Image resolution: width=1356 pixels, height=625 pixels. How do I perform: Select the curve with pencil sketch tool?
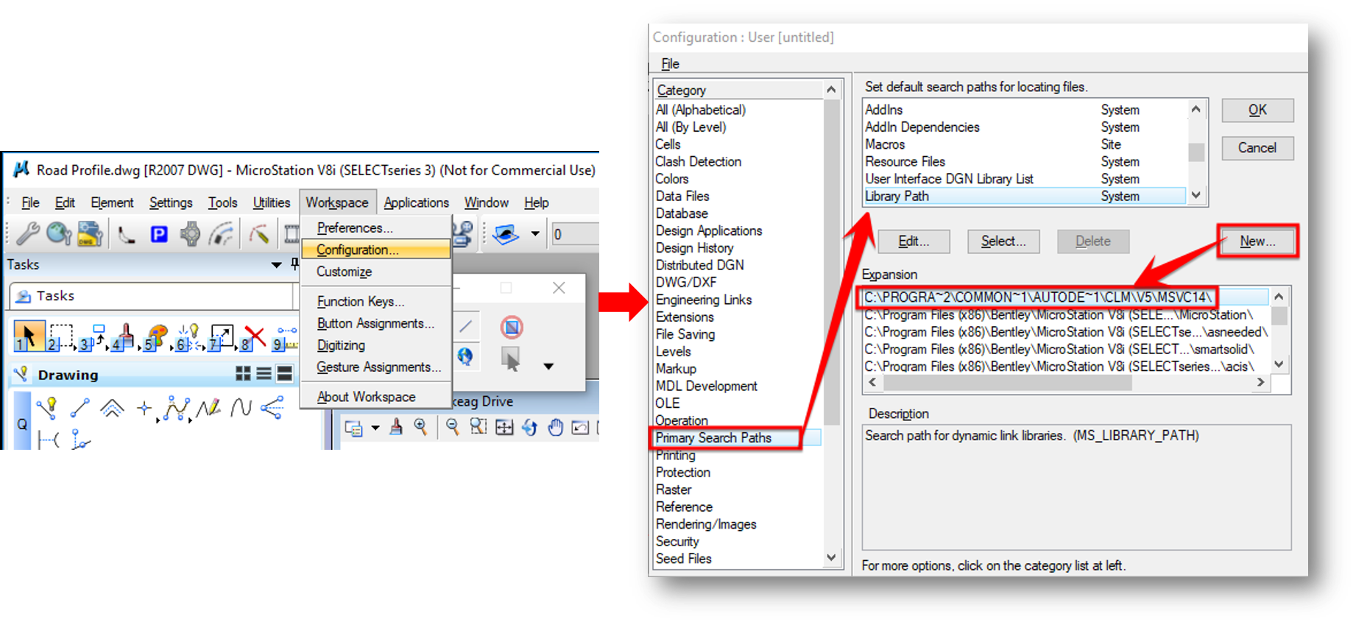(209, 407)
